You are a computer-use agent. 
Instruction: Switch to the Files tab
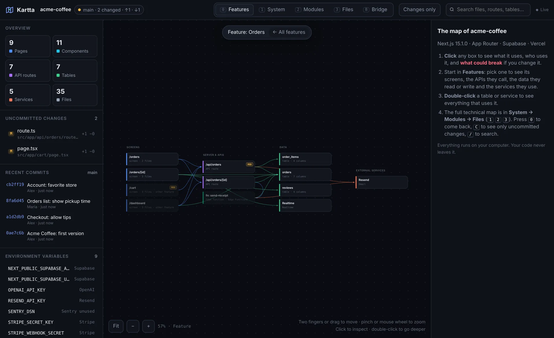click(343, 10)
